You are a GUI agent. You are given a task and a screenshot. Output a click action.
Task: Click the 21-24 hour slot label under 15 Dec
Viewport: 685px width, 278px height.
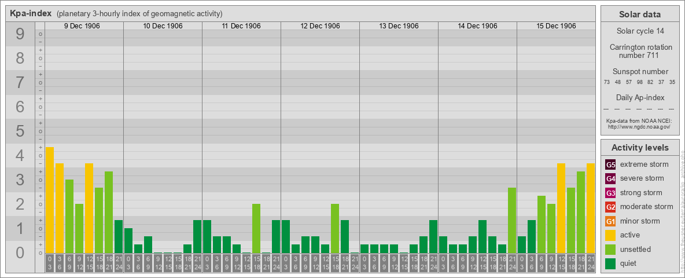(x=591, y=263)
